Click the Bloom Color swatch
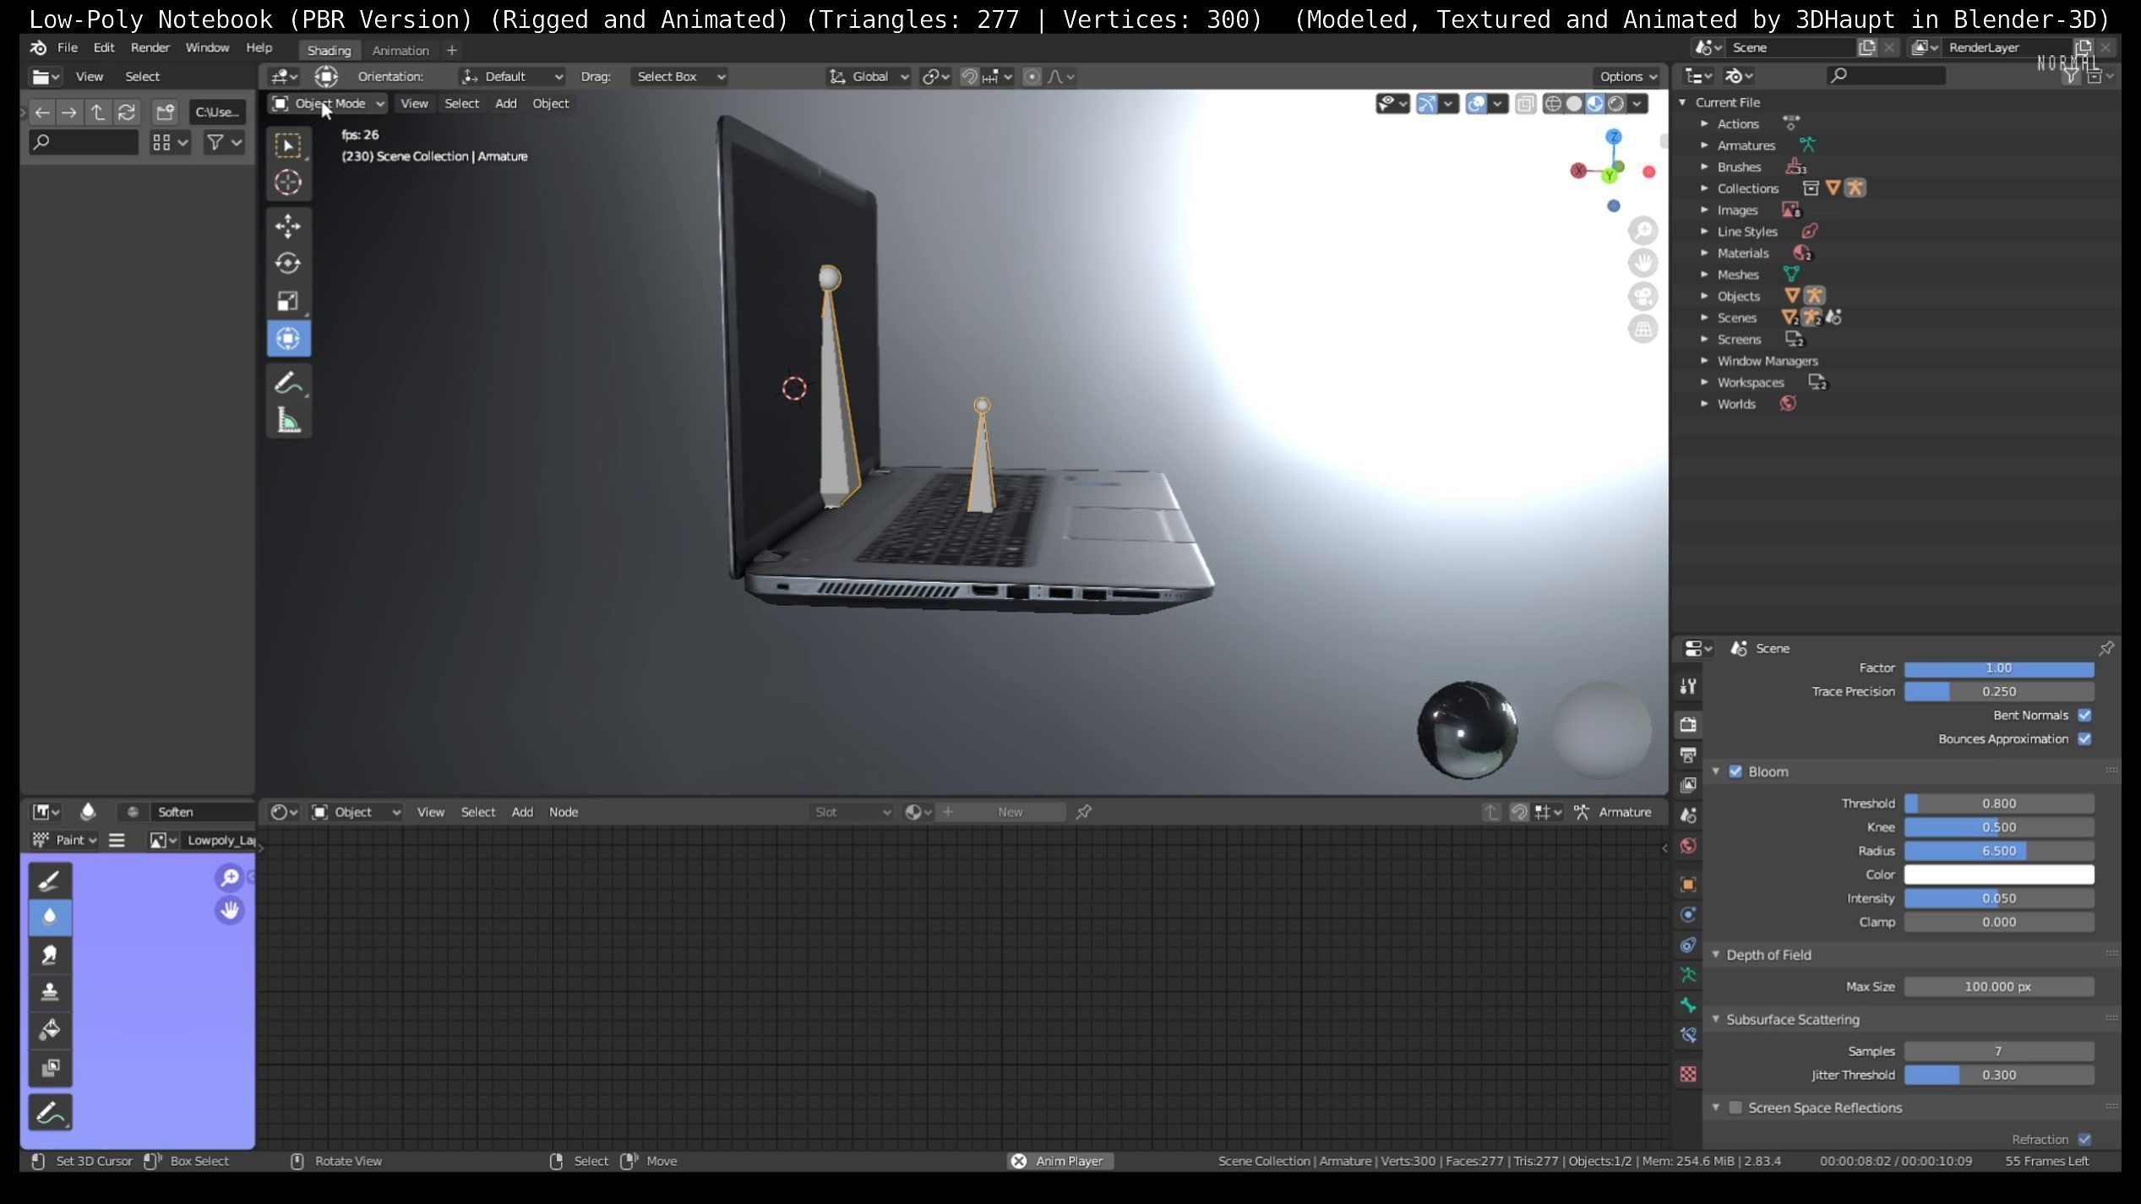The image size is (2141, 1204). point(1998,874)
